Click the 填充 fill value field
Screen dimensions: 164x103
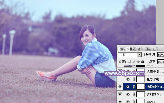pyautogui.click(x=161, y=62)
